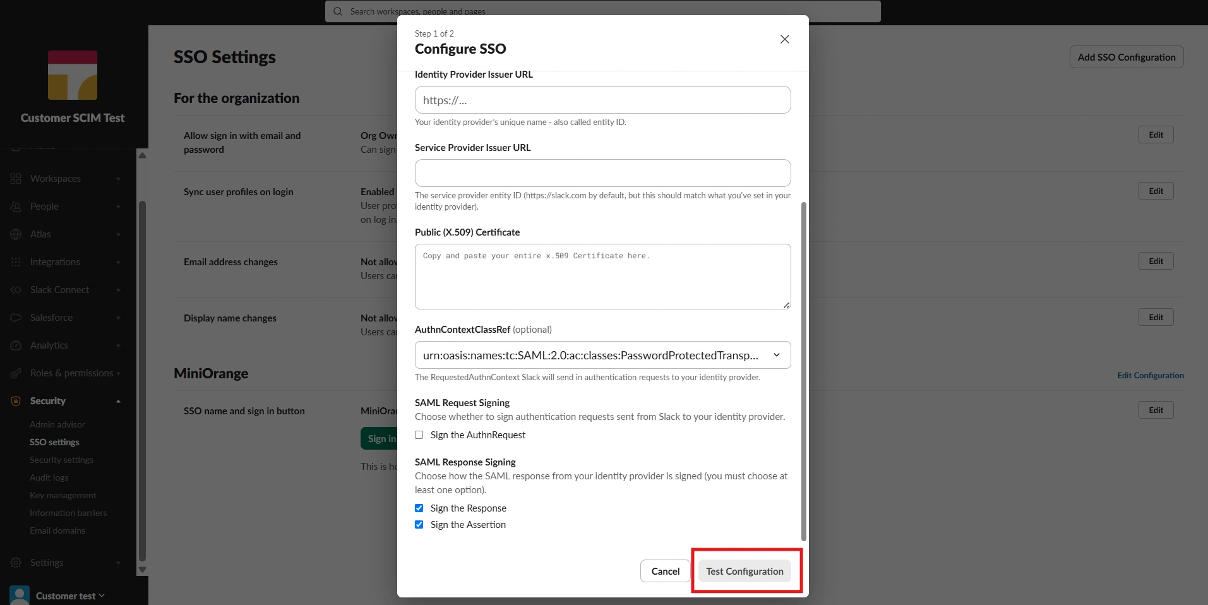Image resolution: width=1208 pixels, height=605 pixels.
Task: Click the sidebar scrollbar down arrow
Action: [142, 570]
